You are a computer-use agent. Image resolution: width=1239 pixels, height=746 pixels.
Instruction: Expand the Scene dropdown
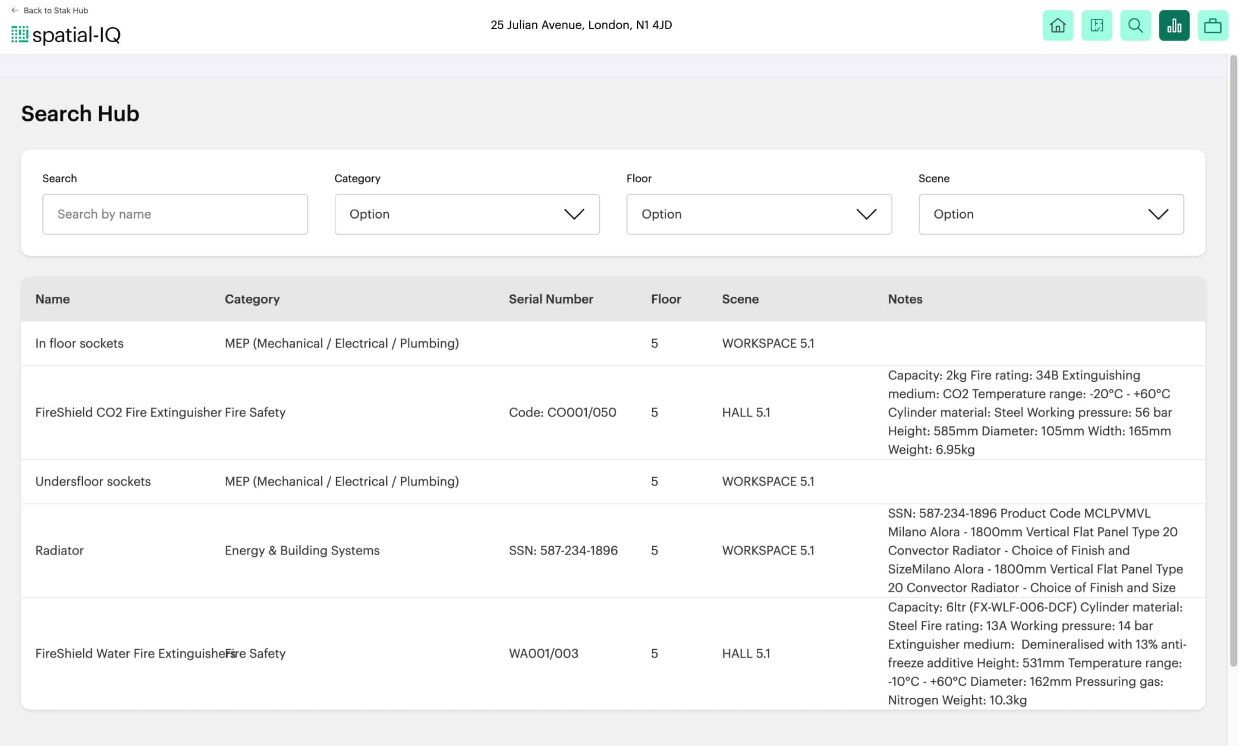tap(1051, 214)
